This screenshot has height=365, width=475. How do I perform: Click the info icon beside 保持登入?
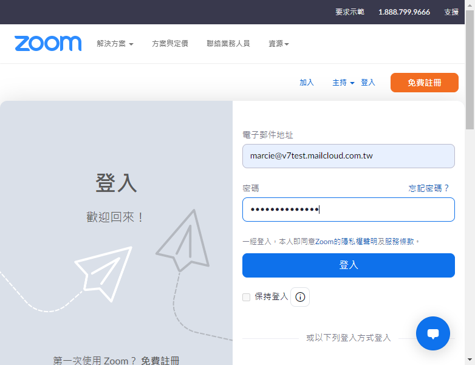point(300,297)
